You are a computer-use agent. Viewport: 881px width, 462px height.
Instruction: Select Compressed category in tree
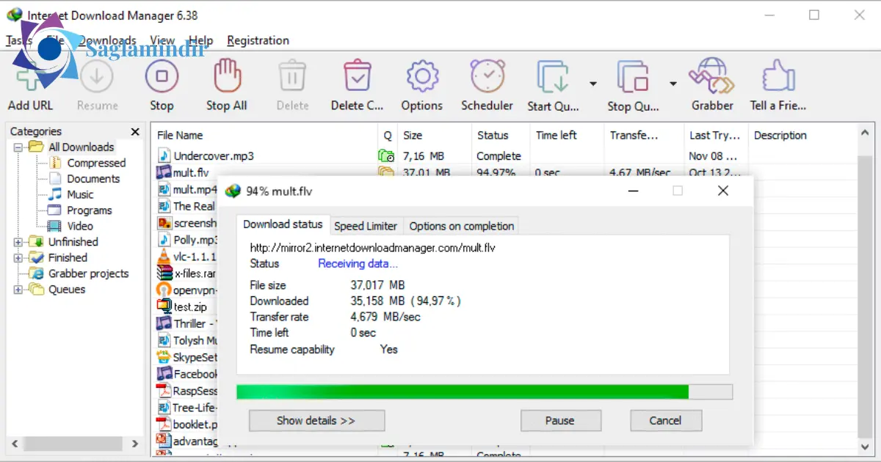tap(96, 163)
